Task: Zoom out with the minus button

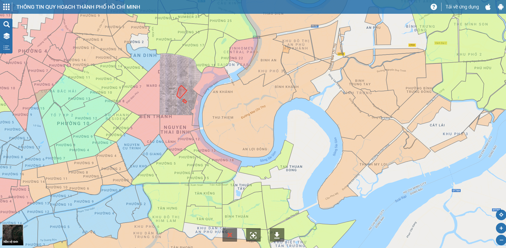Action: point(501,240)
